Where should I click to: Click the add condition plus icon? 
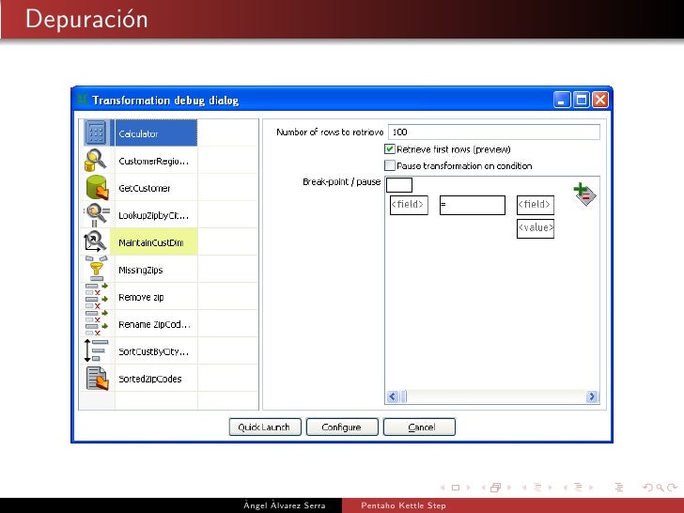point(584,194)
